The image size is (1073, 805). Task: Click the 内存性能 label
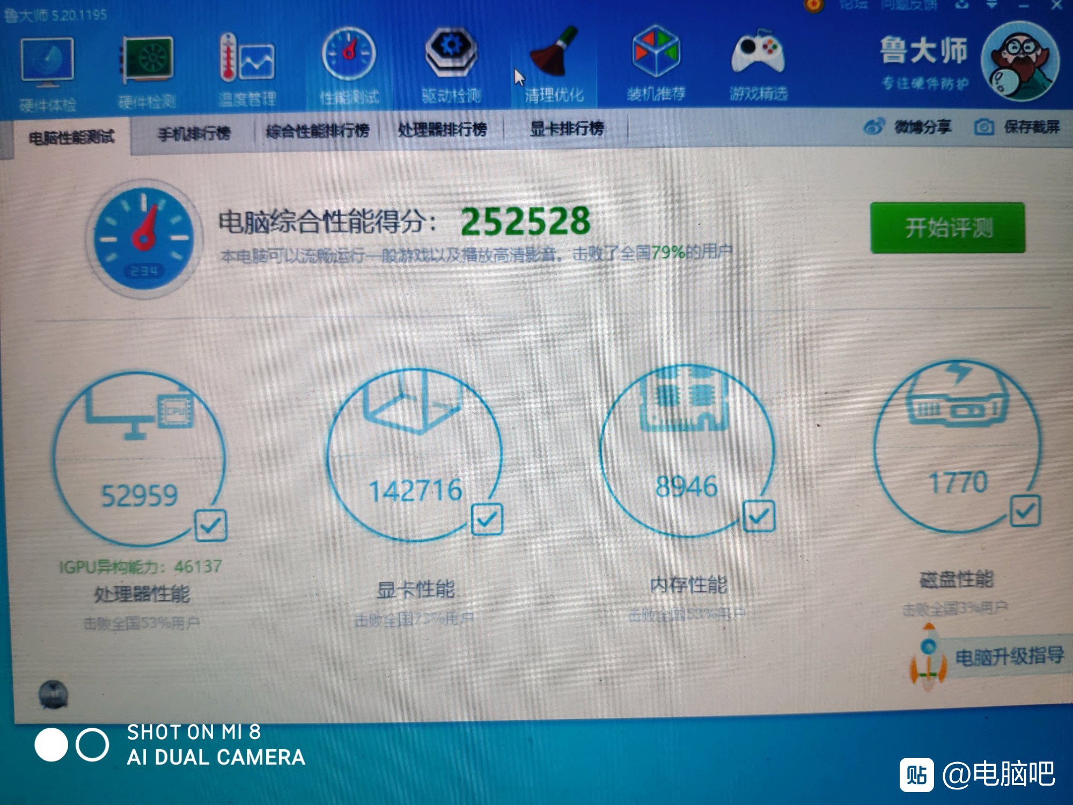click(688, 584)
